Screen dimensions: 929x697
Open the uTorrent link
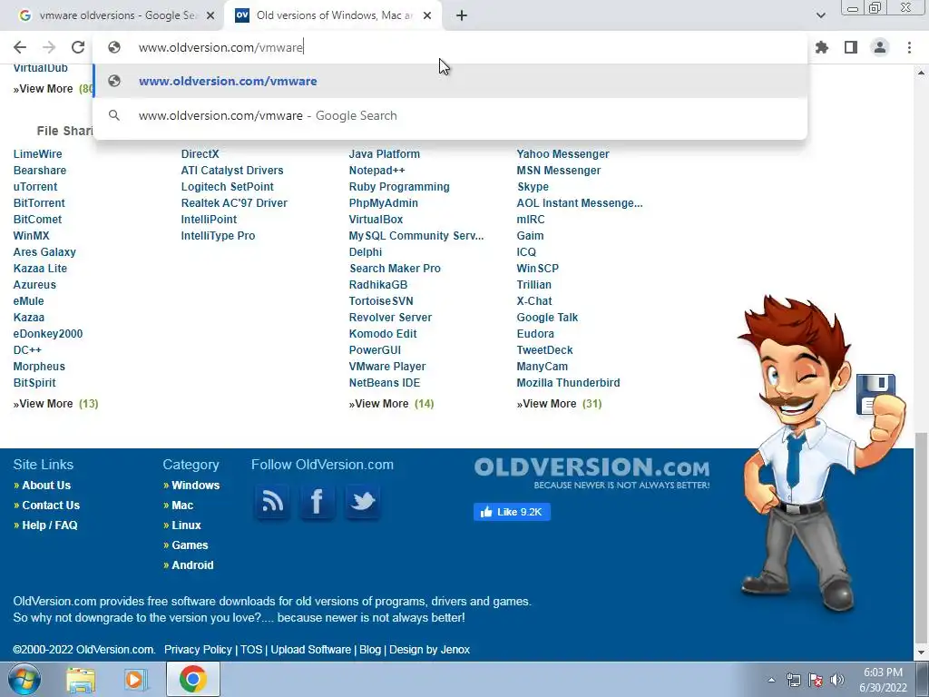point(35,187)
